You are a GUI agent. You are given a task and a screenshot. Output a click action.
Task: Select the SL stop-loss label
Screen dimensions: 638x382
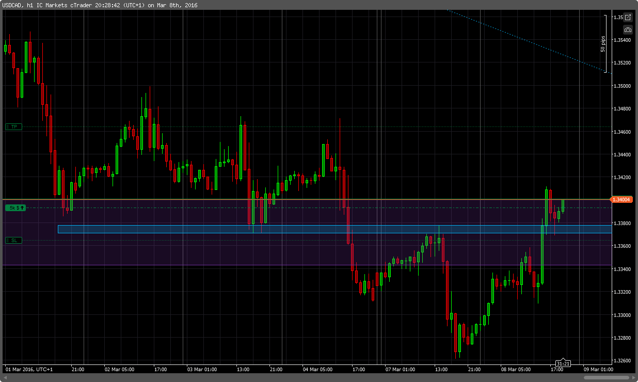(14, 240)
